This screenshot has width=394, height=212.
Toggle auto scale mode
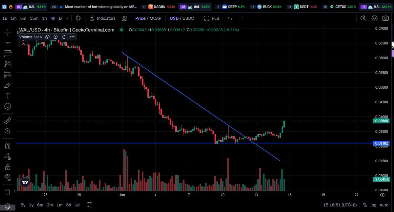[384, 205]
